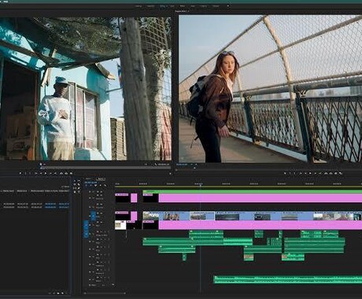The width and height of the screenshot is (362, 299).
Task: Add a marker from the timeline header
Action: pyautogui.click(x=101, y=186)
